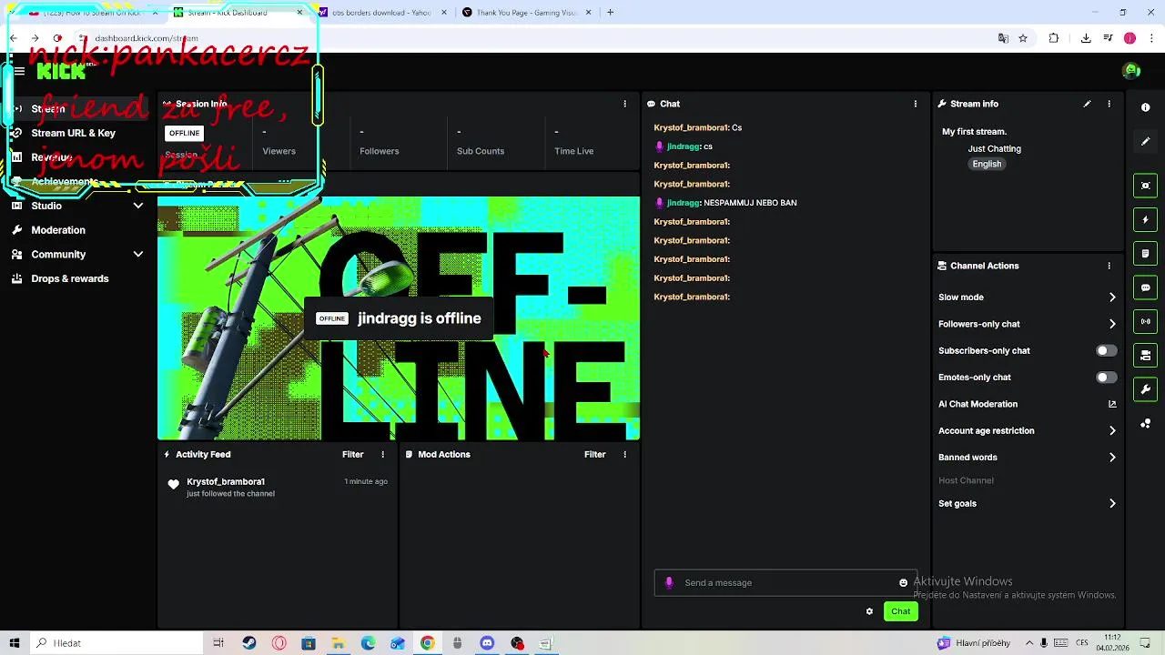Screen dimensions: 1165x655
Task: Click the purple mic icon in the message box
Action: click(669, 582)
